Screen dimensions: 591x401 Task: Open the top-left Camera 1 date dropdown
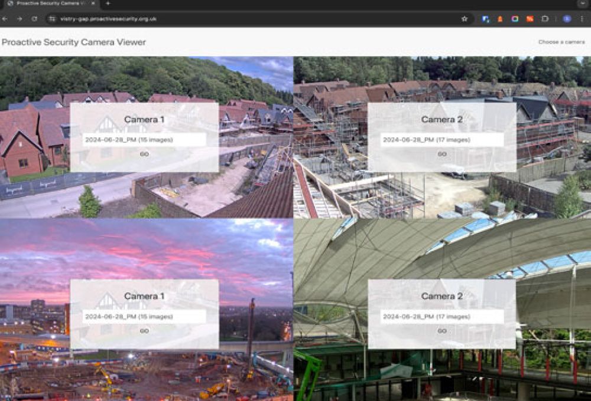[x=144, y=140]
